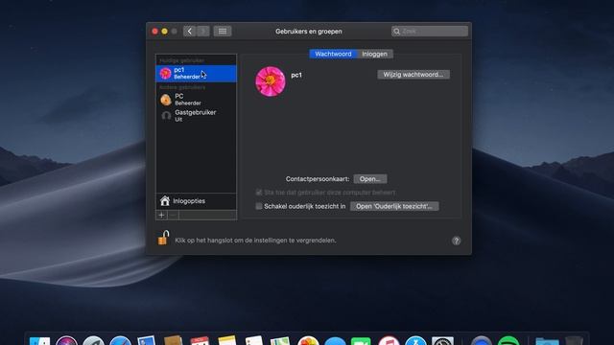Click the magnifier icon in the search field
Image resolution: width=614 pixels, height=345 pixels.
[x=396, y=32]
